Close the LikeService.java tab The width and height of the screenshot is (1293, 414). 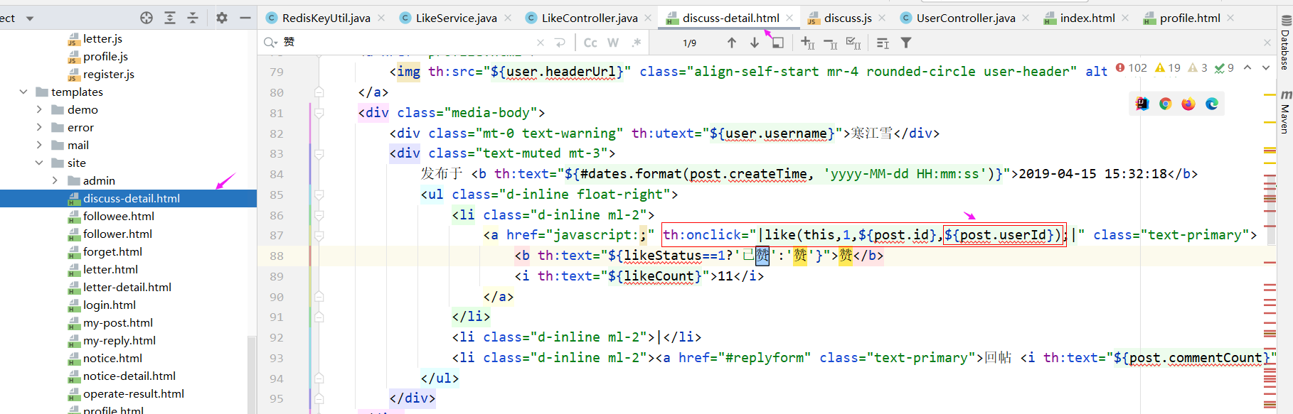click(x=508, y=18)
